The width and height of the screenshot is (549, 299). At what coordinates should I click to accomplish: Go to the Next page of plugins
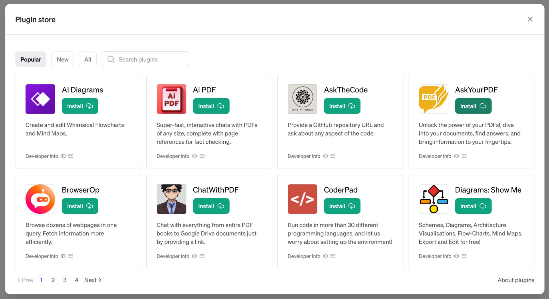coord(93,280)
